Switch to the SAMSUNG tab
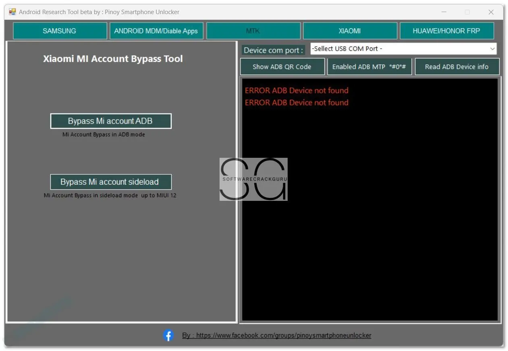The image size is (508, 351). click(60, 31)
